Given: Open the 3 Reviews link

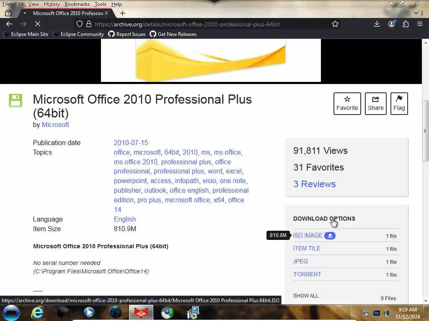Looking at the screenshot, I should [x=315, y=184].
